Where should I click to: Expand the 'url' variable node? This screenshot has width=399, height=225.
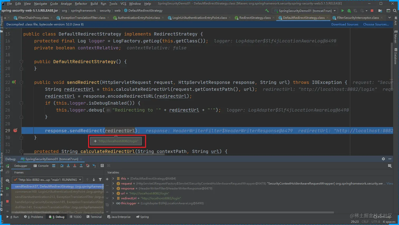pos(113,193)
